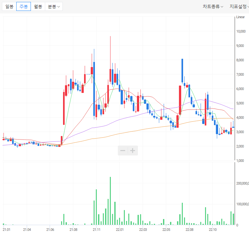Open the 차트종류 chart type dropdown

213,6
